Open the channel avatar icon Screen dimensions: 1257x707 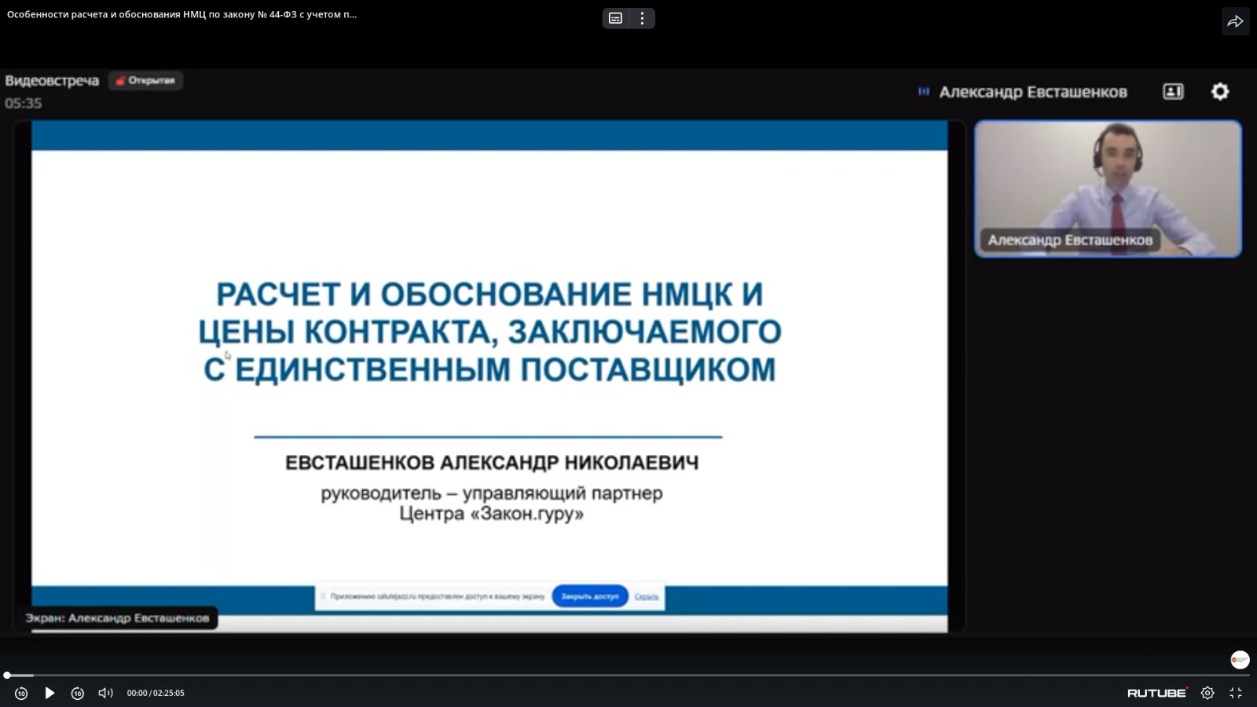click(1240, 659)
